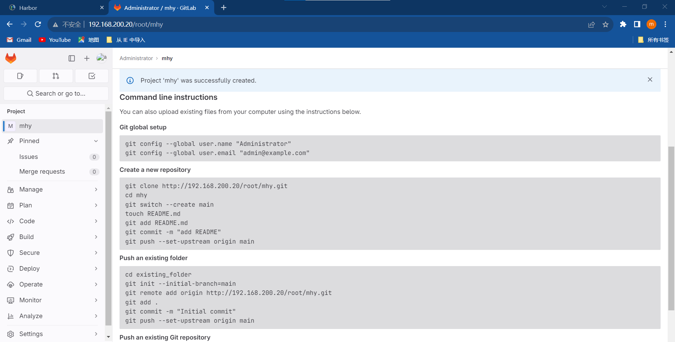Toggle the sidebar collapse icon
The width and height of the screenshot is (675, 342).
pyautogui.click(x=72, y=58)
